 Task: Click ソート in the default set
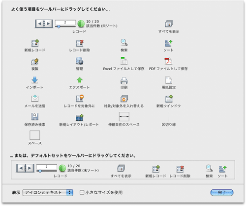pos(223,169)
